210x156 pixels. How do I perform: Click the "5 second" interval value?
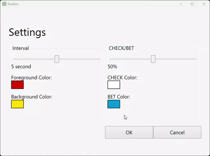tap(21, 66)
